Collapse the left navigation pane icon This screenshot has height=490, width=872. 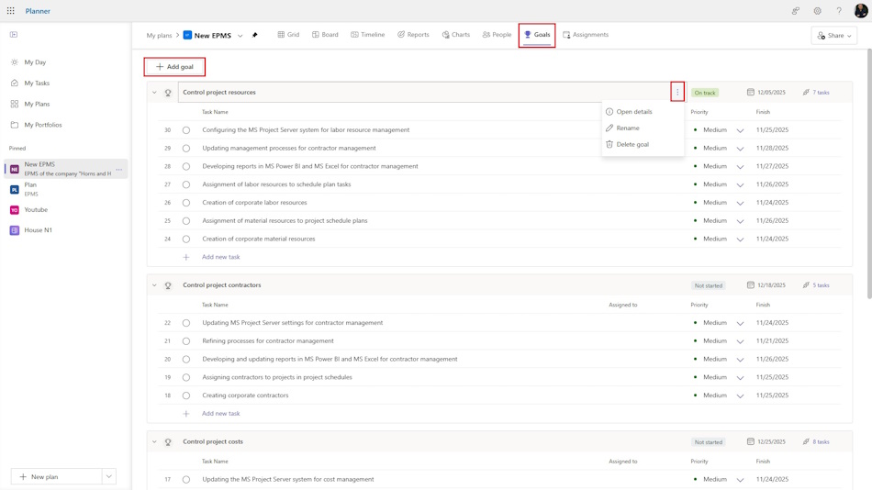pyautogui.click(x=14, y=35)
